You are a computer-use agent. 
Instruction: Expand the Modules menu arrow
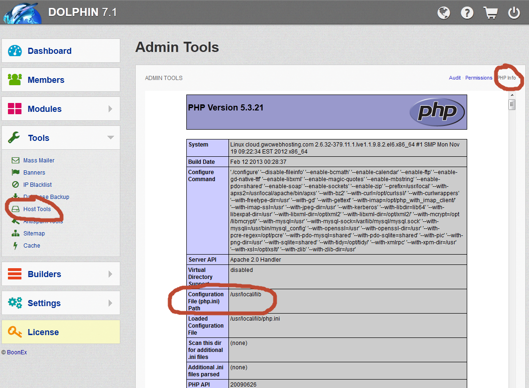point(110,109)
